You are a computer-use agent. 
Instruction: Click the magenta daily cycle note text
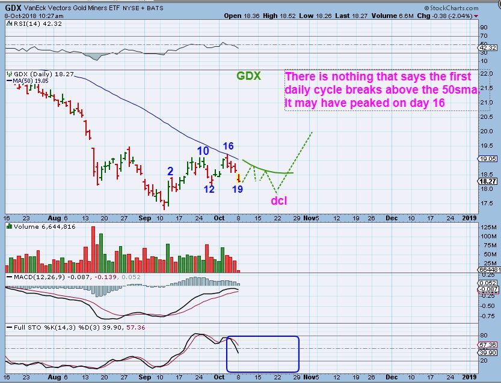pos(382,89)
